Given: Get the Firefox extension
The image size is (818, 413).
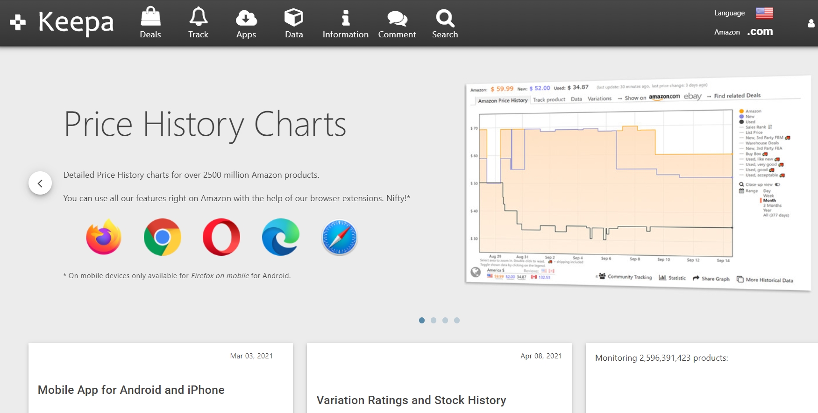Looking at the screenshot, I should coord(104,237).
